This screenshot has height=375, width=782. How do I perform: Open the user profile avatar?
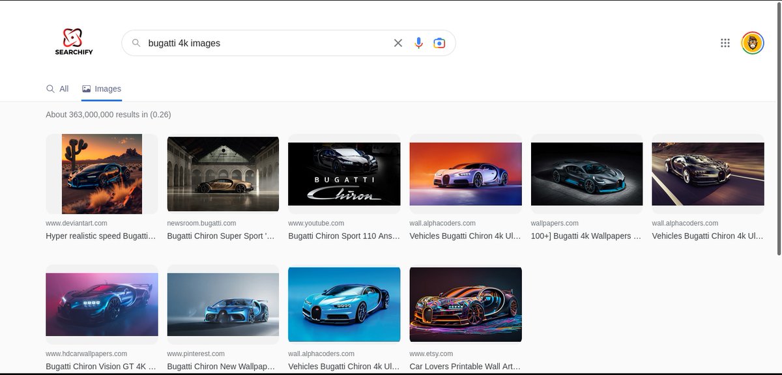(753, 43)
